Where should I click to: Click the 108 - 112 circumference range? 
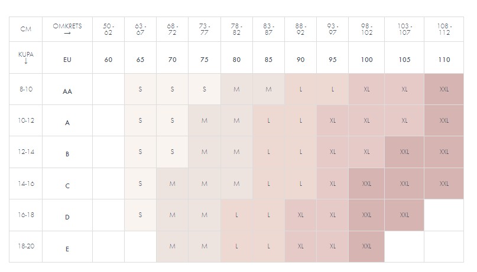coord(444,29)
